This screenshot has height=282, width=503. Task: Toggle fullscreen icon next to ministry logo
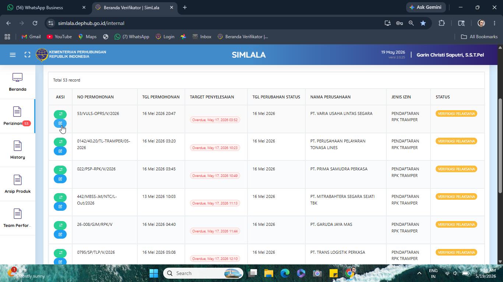(x=27, y=55)
